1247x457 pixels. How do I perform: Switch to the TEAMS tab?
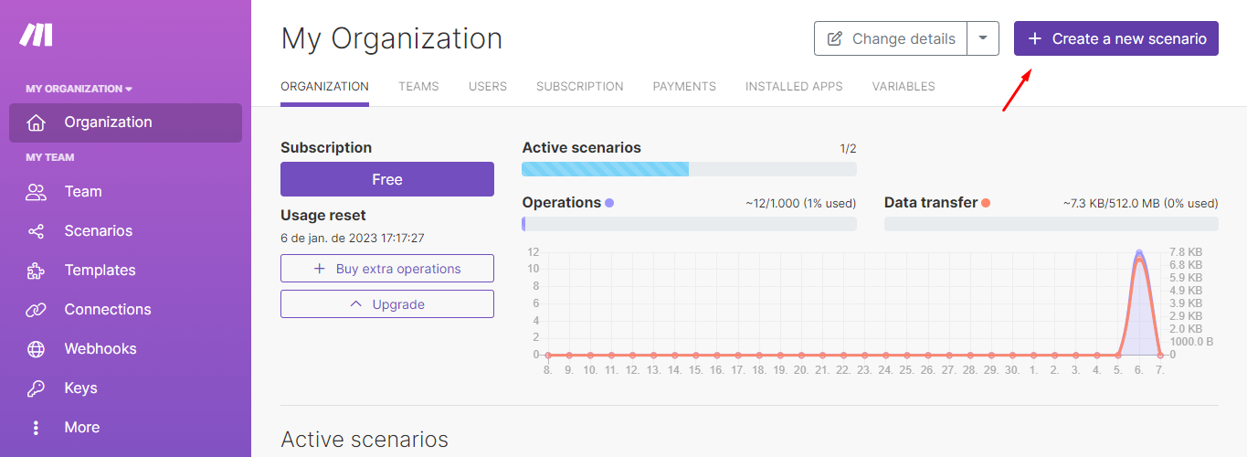pos(418,87)
